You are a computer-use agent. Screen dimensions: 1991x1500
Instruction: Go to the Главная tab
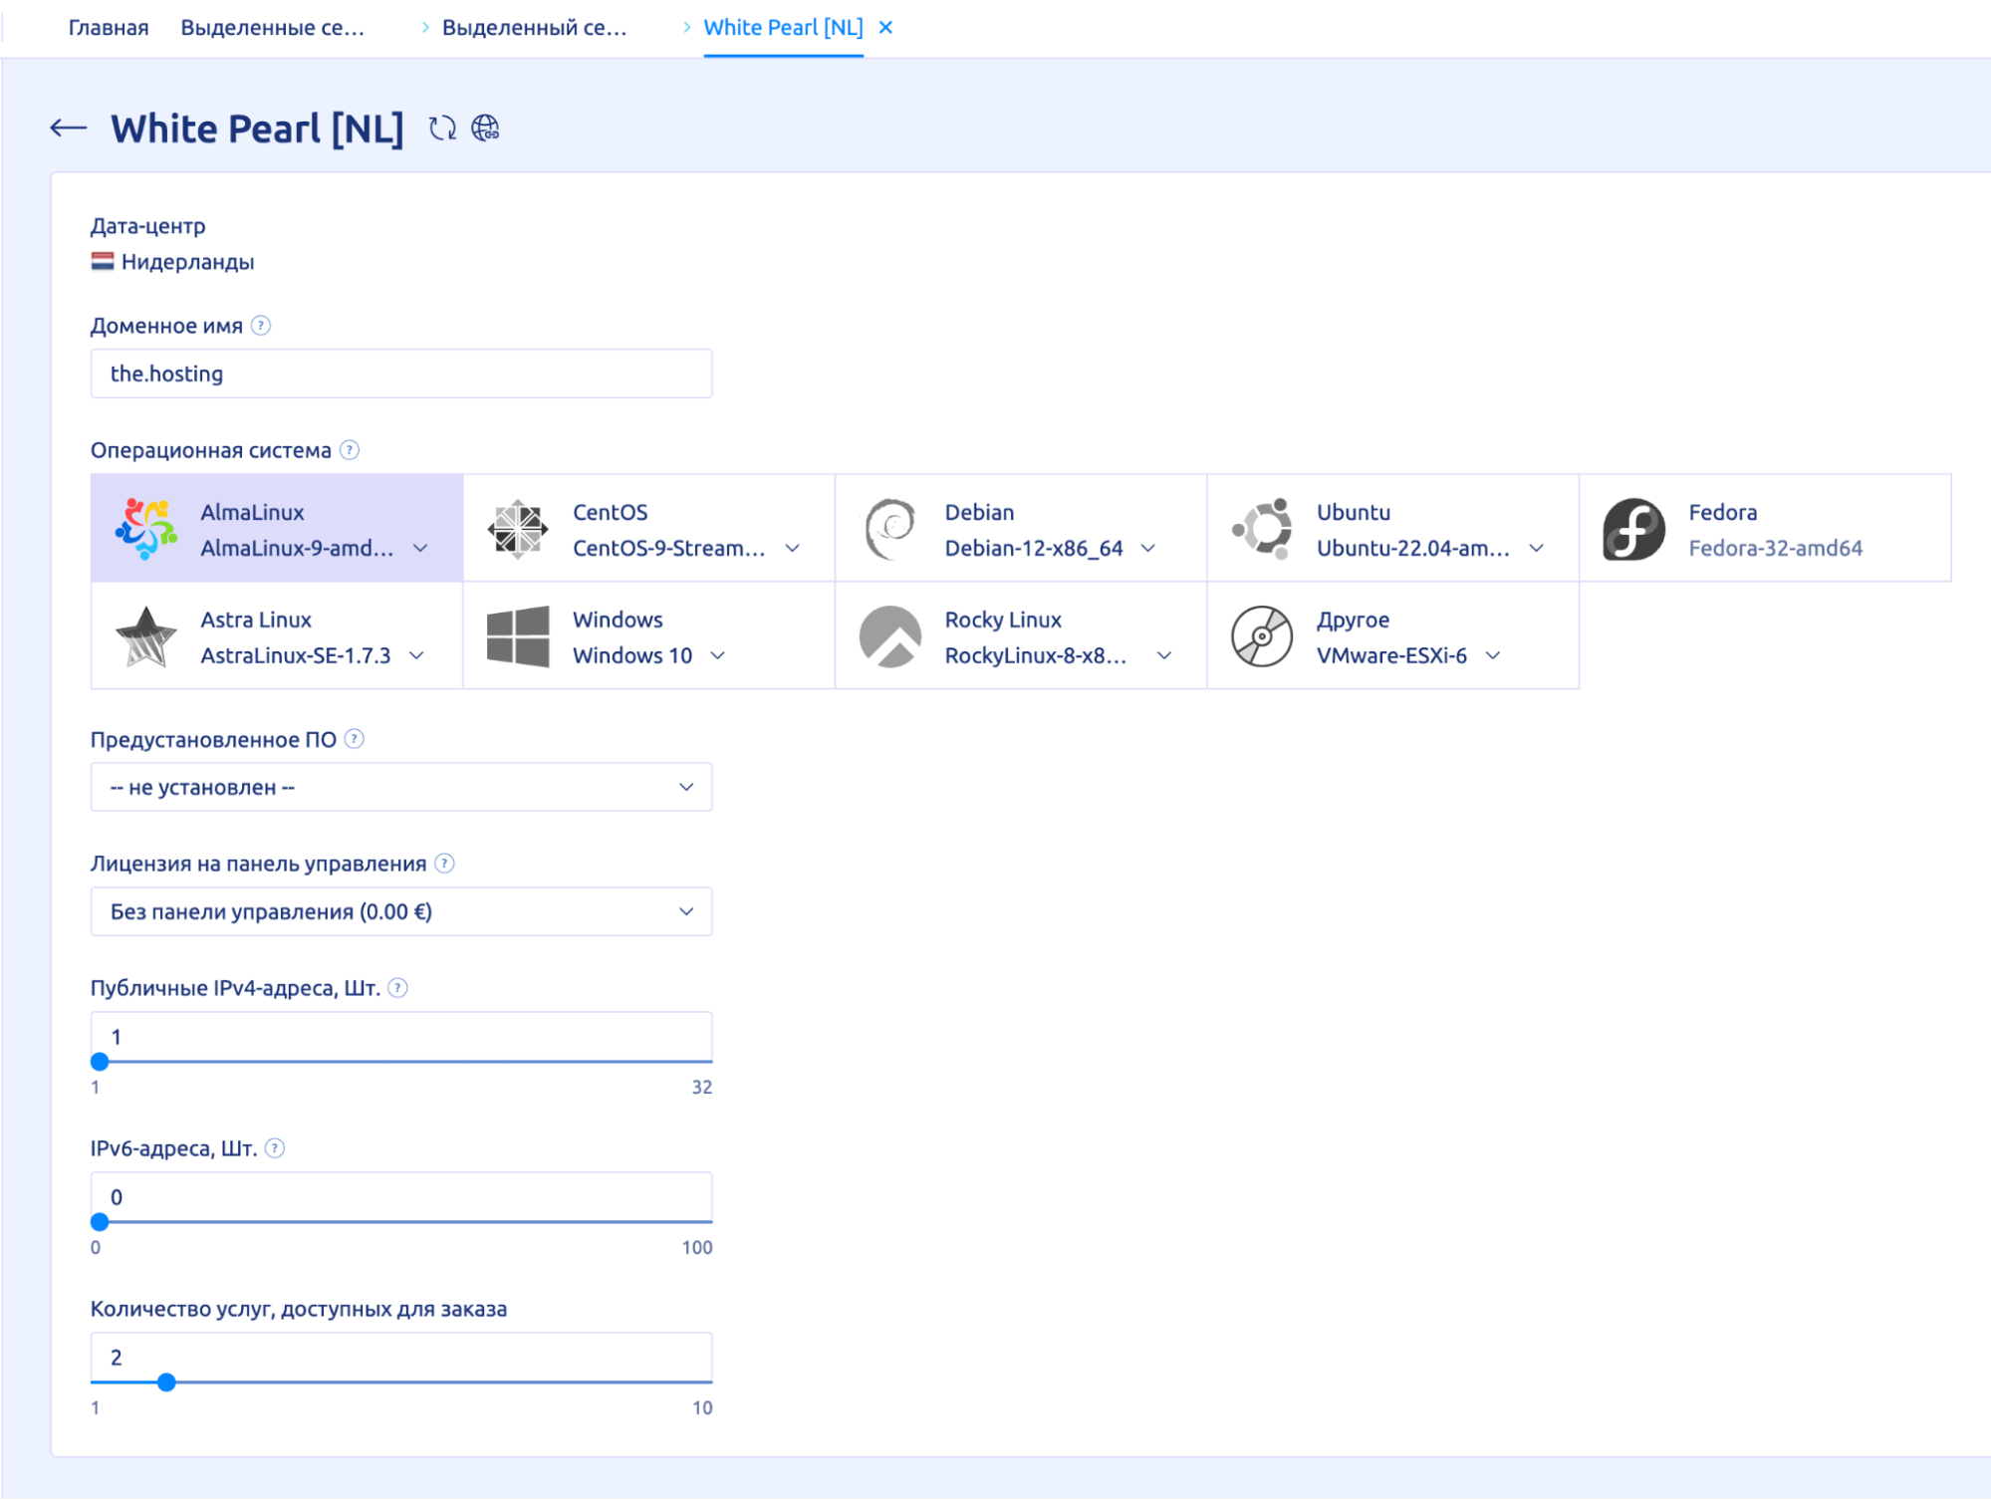tap(109, 28)
